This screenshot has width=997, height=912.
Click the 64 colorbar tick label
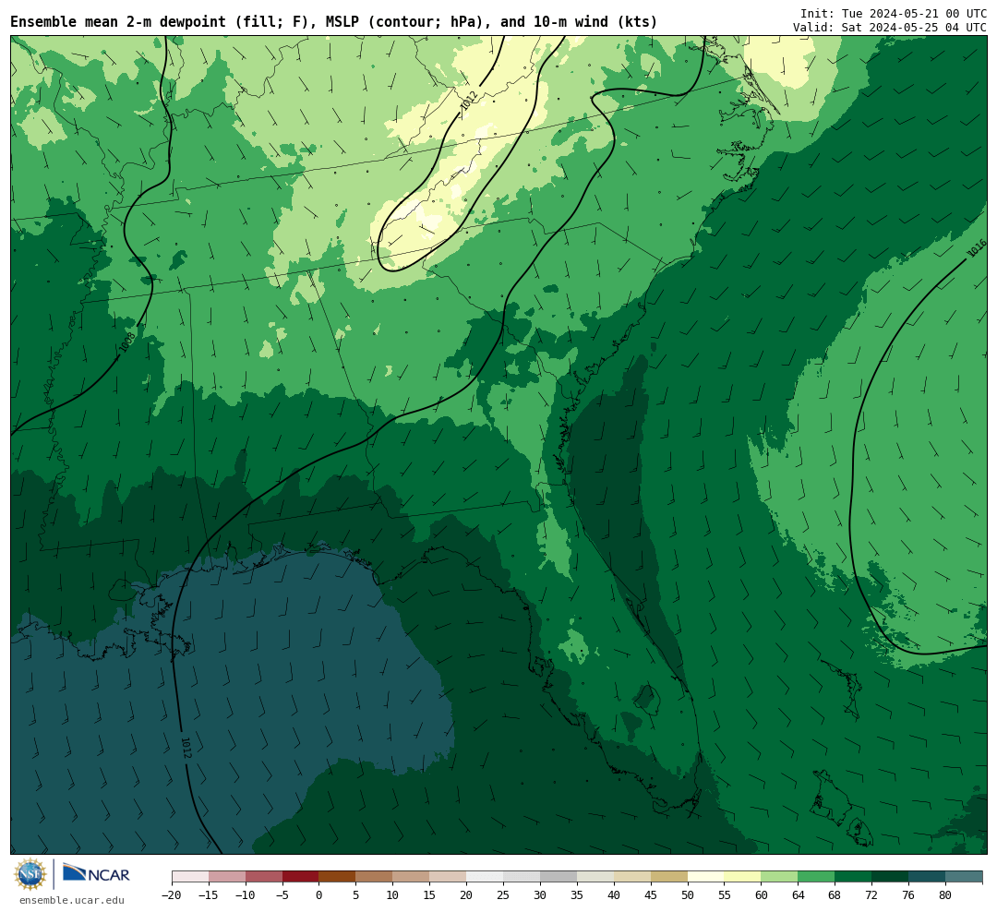799,894
